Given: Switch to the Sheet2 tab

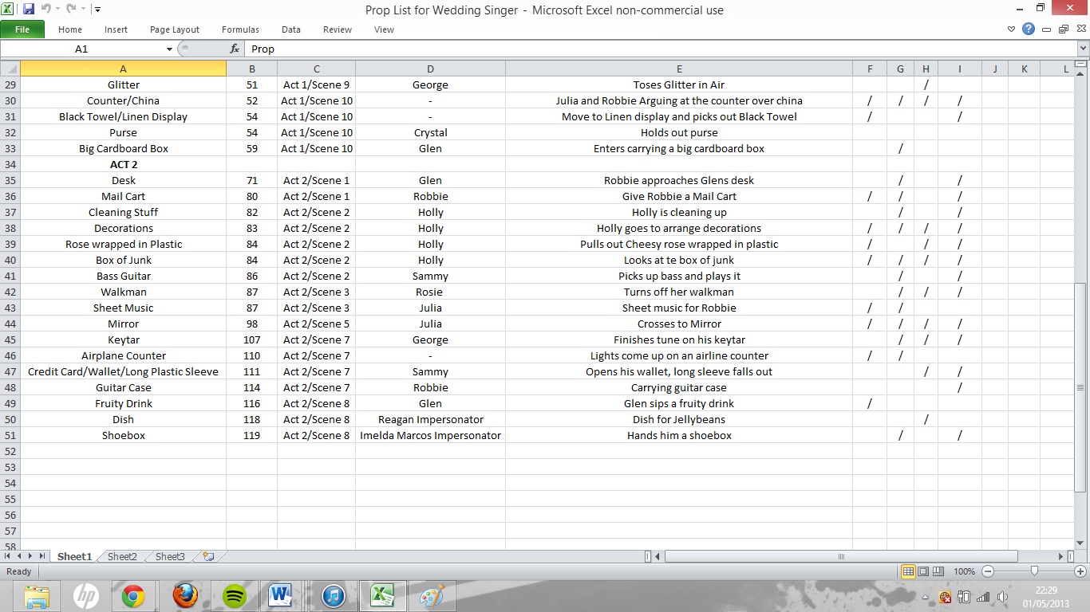Looking at the screenshot, I should pos(121,556).
